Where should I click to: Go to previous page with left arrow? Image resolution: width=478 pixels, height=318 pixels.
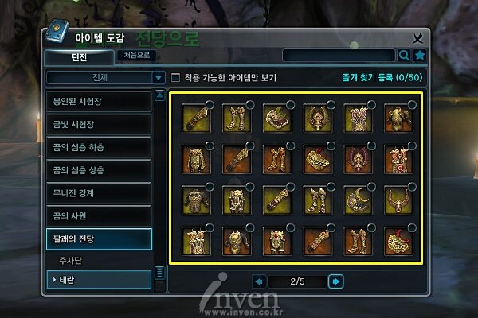[x=259, y=281]
